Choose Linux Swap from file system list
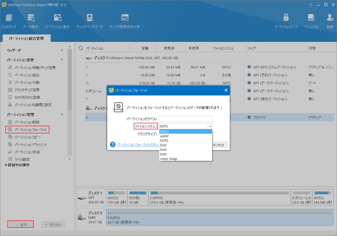Viewport: 337px width, 236px height. (x=186, y=159)
